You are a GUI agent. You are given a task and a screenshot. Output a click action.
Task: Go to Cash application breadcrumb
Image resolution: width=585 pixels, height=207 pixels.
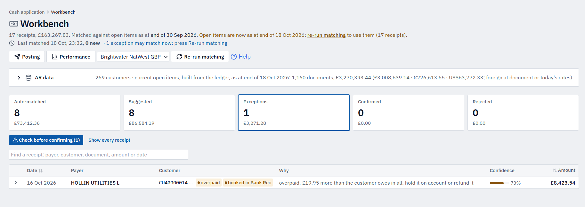coord(27,12)
